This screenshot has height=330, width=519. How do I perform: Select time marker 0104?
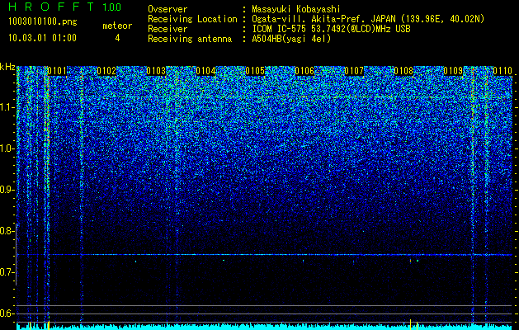pyautogui.click(x=205, y=71)
